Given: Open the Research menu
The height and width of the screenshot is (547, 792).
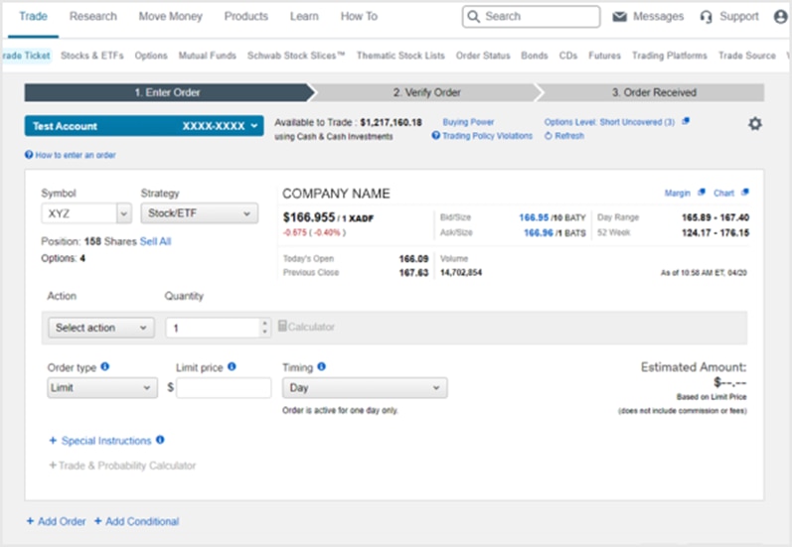Looking at the screenshot, I should click(x=94, y=17).
